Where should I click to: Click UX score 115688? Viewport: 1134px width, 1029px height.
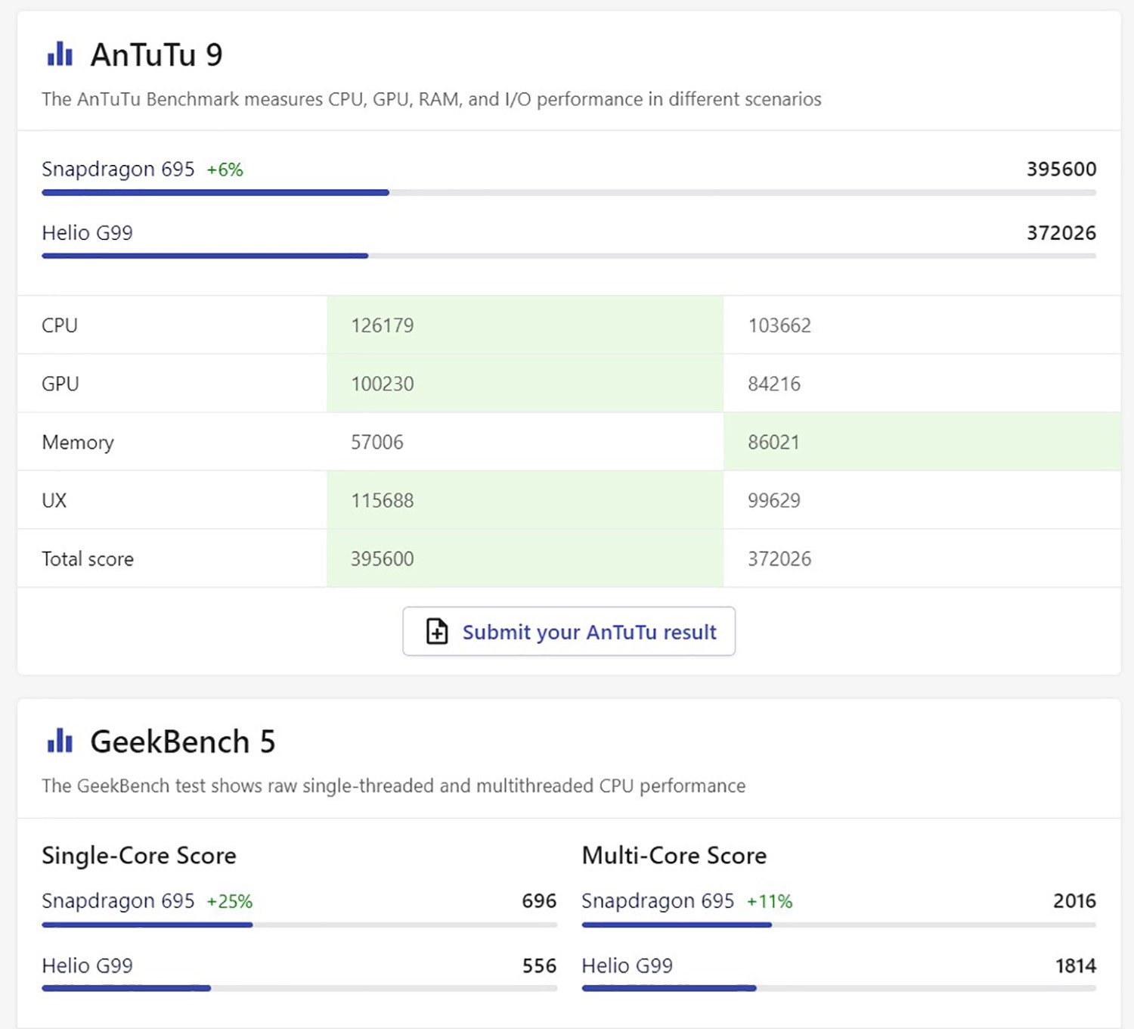tap(383, 500)
